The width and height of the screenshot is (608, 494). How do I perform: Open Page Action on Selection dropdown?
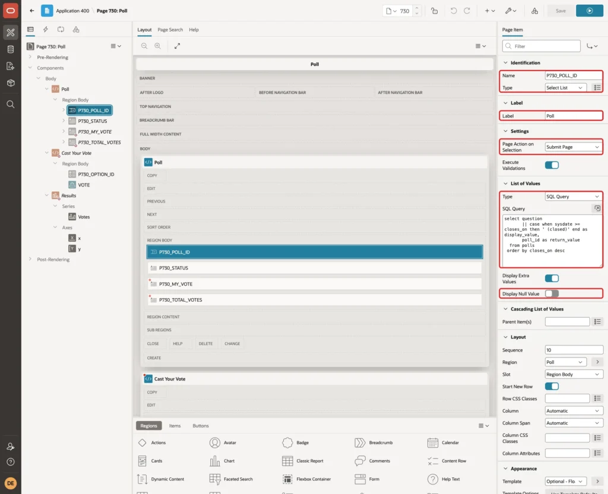pos(574,147)
